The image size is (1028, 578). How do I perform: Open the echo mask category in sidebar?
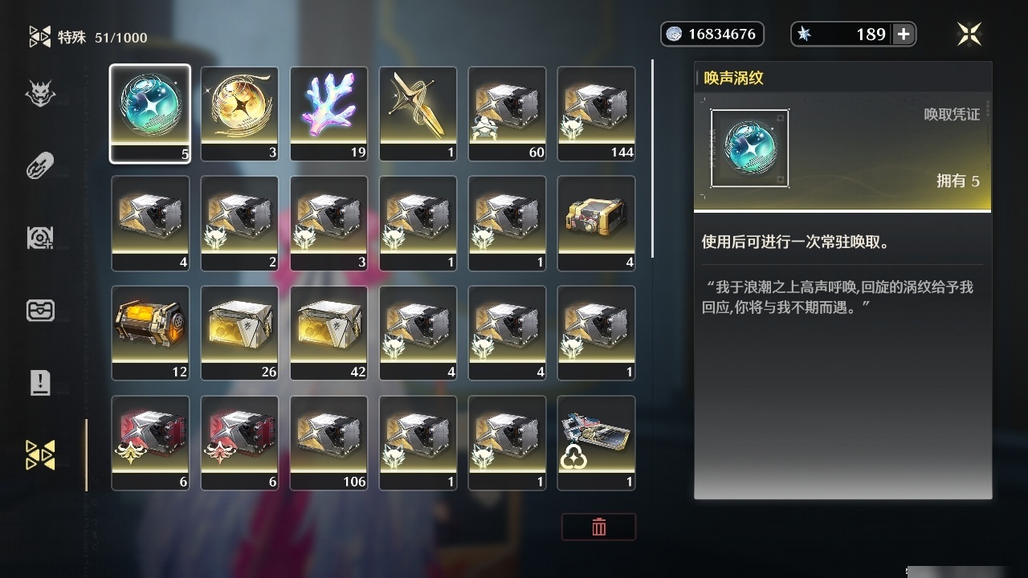click(x=40, y=95)
